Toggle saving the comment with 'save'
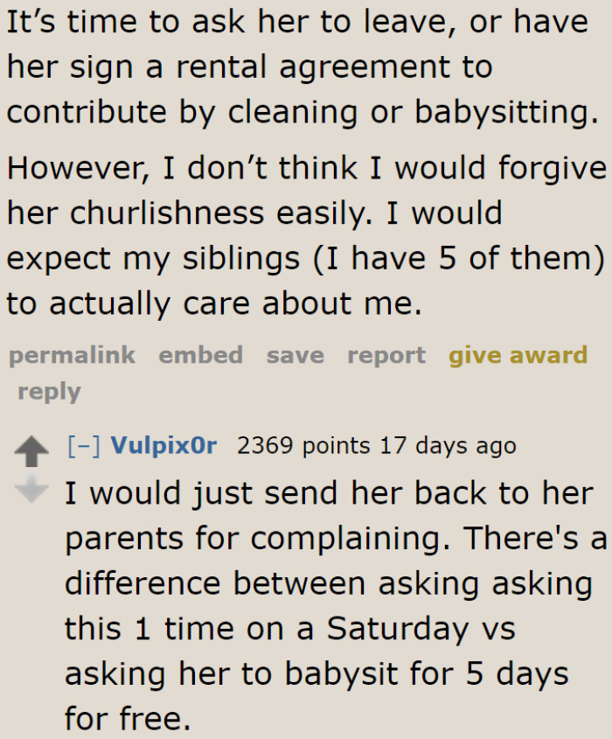This screenshot has width=612, height=739. point(295,355)
